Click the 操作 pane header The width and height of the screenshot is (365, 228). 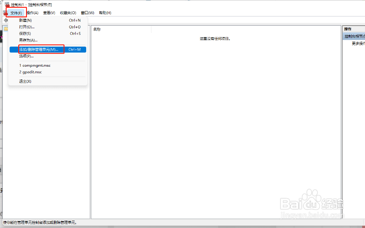[354, 29]
